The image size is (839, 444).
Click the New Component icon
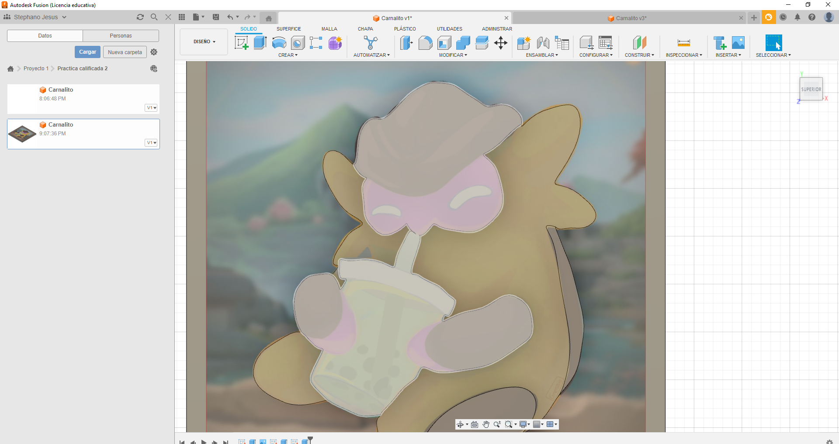coord(524,43)
